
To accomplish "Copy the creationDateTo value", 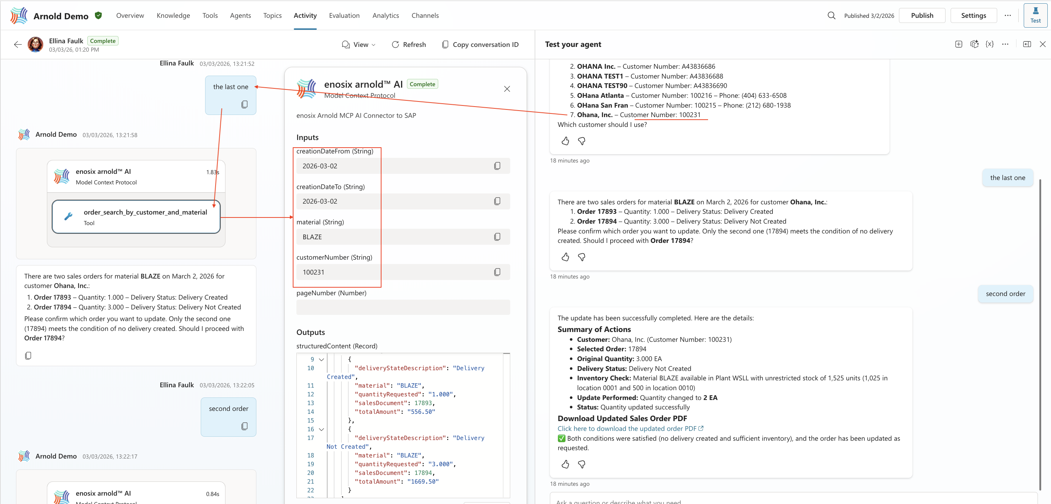I will [x=497, y=201].
